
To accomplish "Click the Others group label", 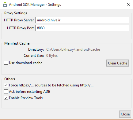I will 10,79.
